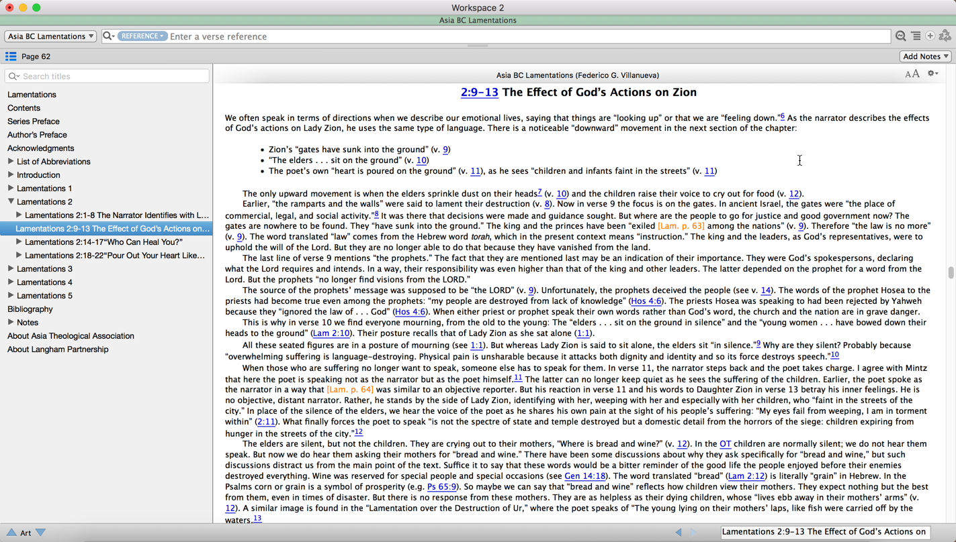This screenshot has height=542, width=956.
Task: Go forward with the right history arrow
Action: [694, 533]
